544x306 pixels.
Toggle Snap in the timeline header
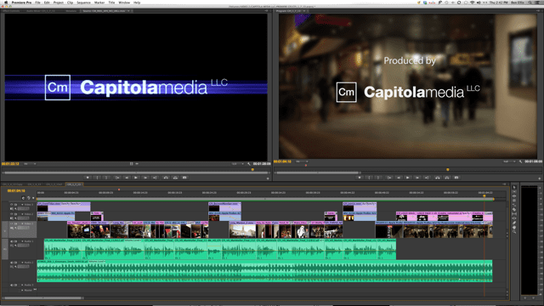pyautogui.click(x=23, y=198)
